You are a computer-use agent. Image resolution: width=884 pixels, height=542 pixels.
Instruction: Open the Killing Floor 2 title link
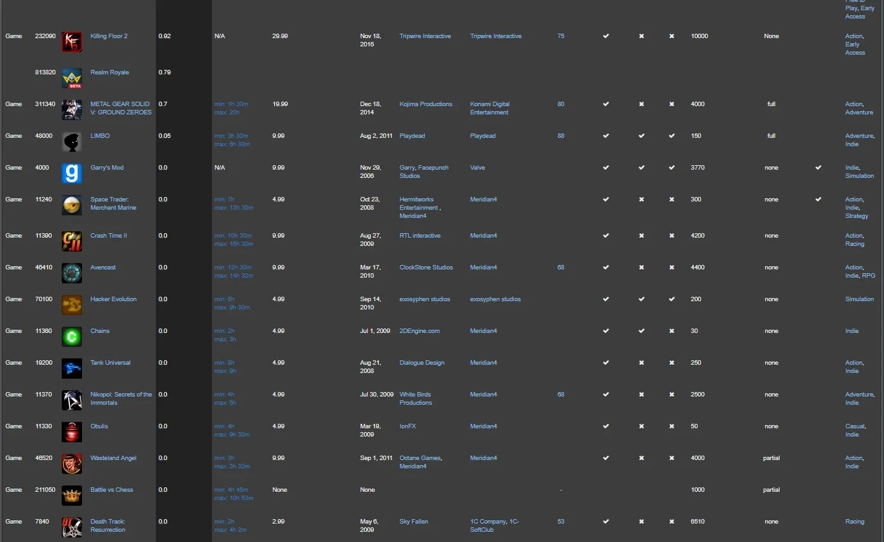click(x=109, y=36)
